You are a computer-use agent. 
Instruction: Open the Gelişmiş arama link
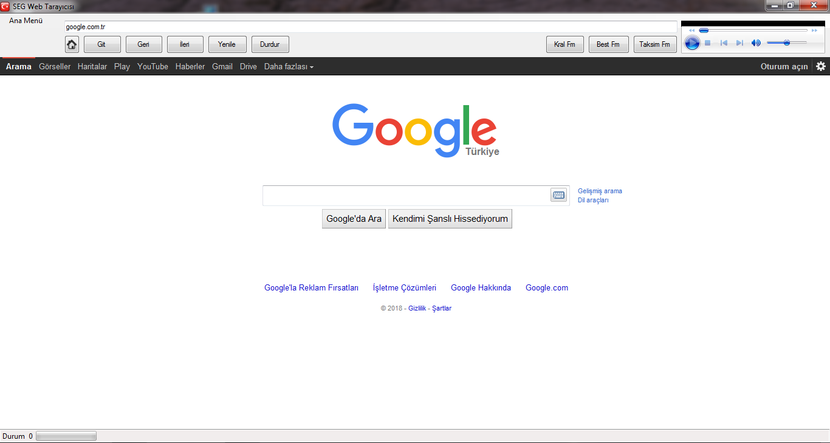point(600,191)
